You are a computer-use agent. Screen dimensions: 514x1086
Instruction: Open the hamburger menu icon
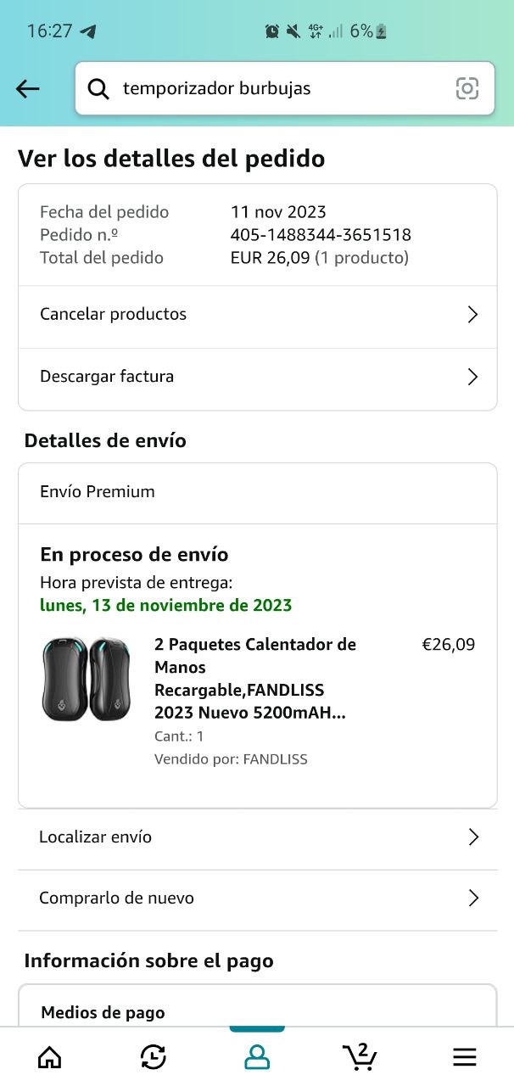464,1056
